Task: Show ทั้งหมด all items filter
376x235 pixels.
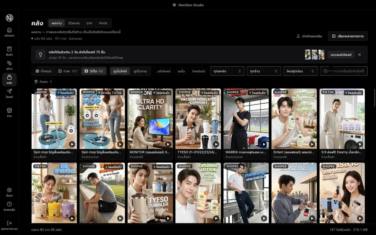Action: point(44,71)
